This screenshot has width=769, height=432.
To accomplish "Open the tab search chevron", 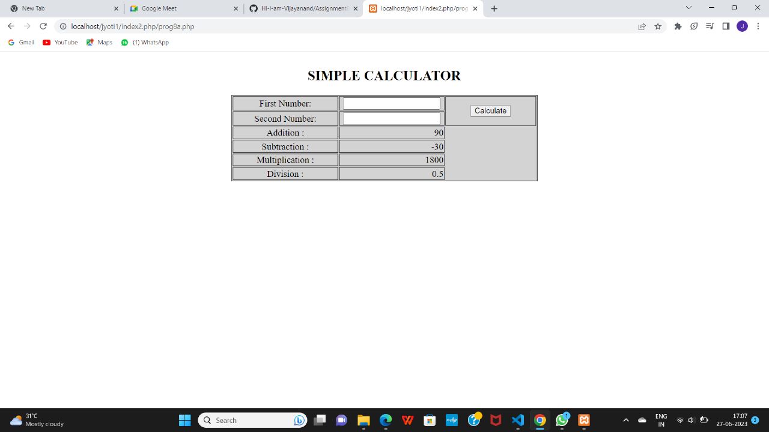I will (688, 8).
